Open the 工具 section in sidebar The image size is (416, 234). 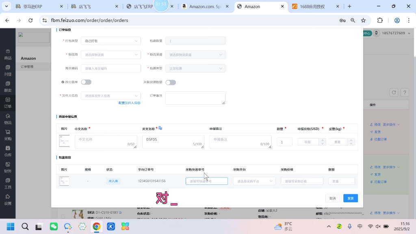coord(8,184)
